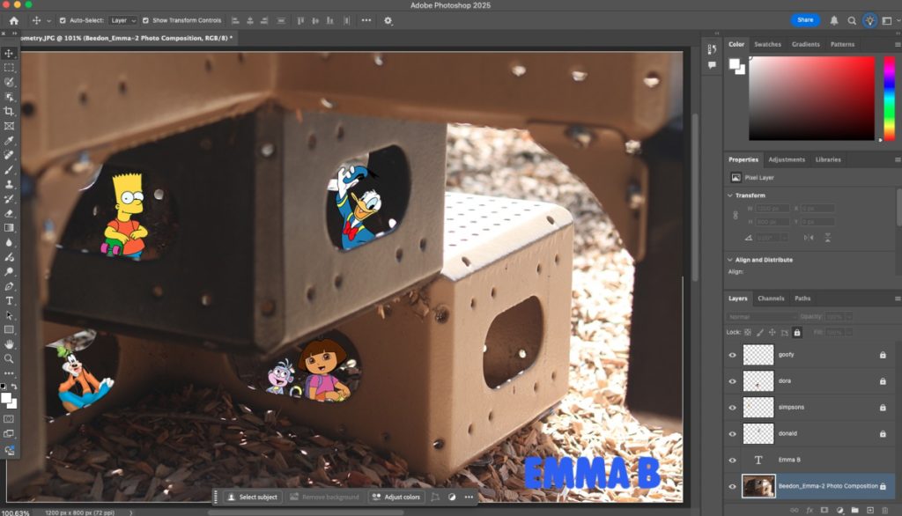Click the notifications bell icon

point(834,20)
